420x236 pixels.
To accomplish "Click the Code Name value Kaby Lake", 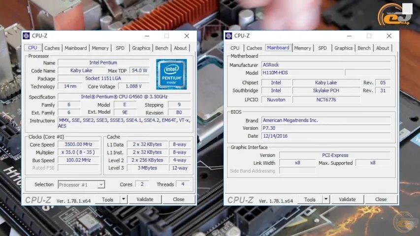I will (x=81, y=70).
